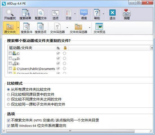The height and width of the screenshot is (135, 155).
Task: Open the 配置文件 profile icon
Action: click(x=41, y=13)
